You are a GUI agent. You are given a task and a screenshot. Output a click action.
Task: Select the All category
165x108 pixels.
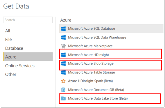tap(8, 31)
